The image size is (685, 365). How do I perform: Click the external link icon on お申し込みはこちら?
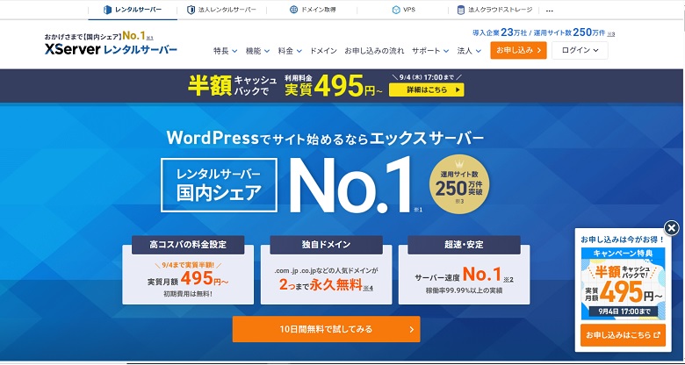(656, 335)
